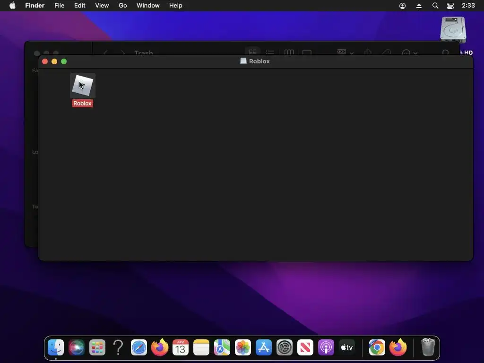
Task: Open Notes from the Dock
Action: [x=201, y=347]
